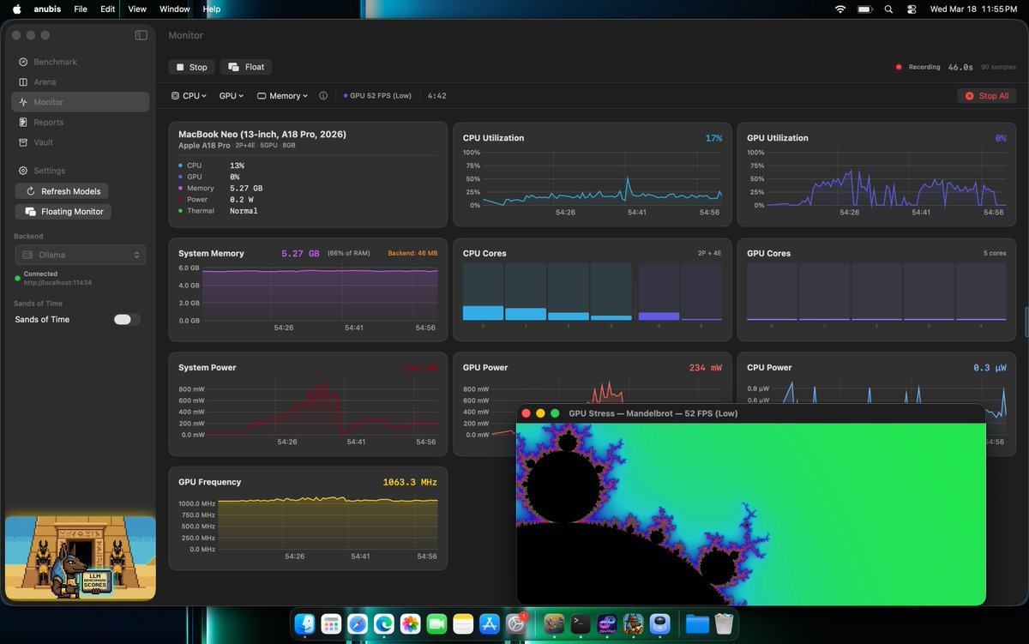Open the CPU metrics dropdown

(x=189, y=96)
